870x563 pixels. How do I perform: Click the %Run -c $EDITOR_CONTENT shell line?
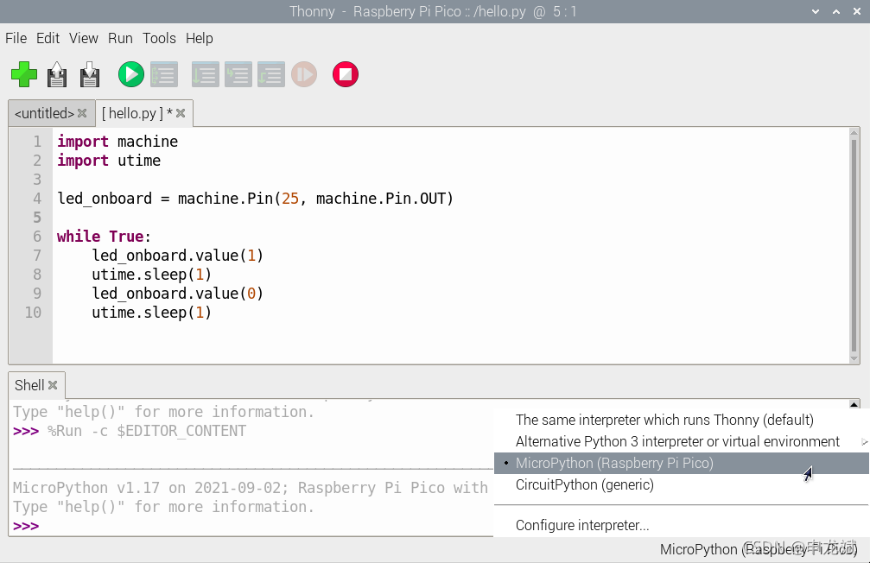point(147,431)
